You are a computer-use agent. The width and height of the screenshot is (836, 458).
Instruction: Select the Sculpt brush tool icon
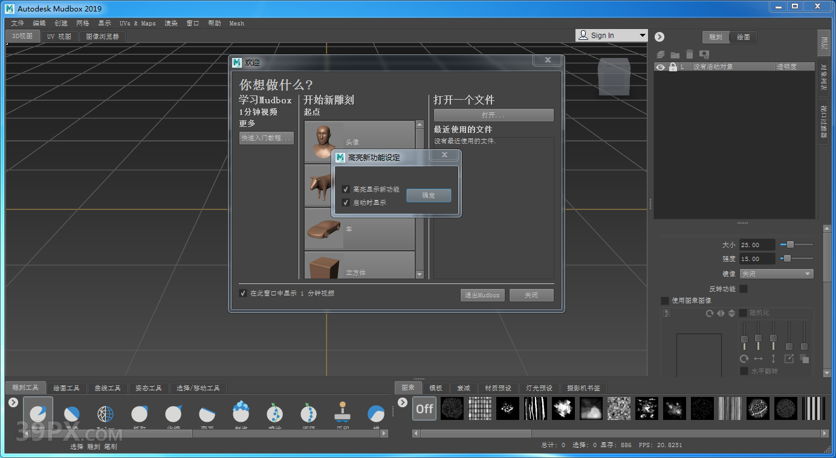pyautogui.click(x=37, y=414)
